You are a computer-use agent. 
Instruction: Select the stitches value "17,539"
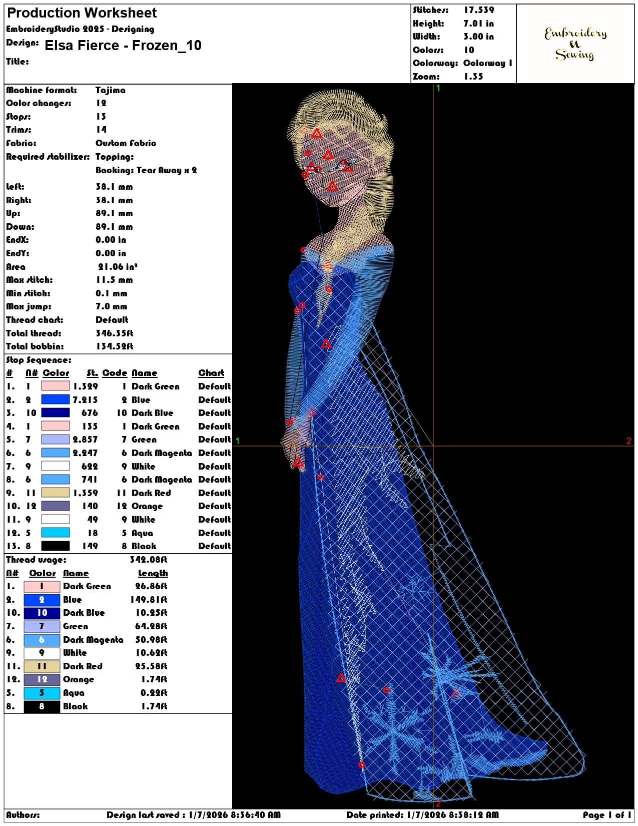(478, 10)
